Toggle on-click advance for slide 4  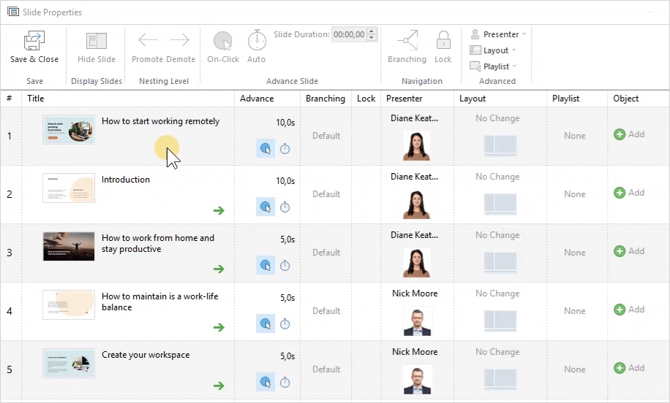tap(266, 324)
